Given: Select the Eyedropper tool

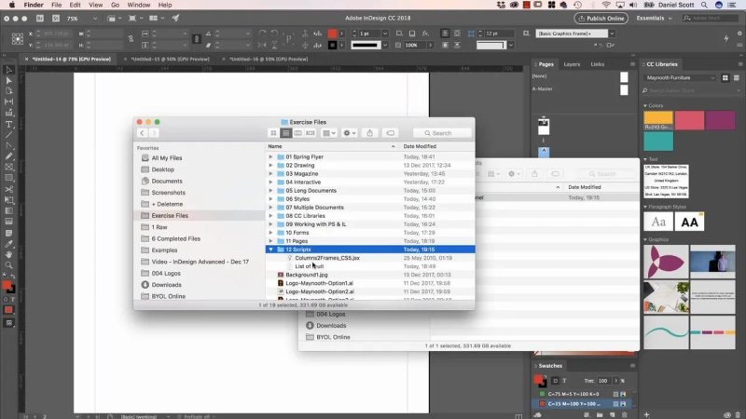Looking at the screenshot, I should (x=9, y=244).
